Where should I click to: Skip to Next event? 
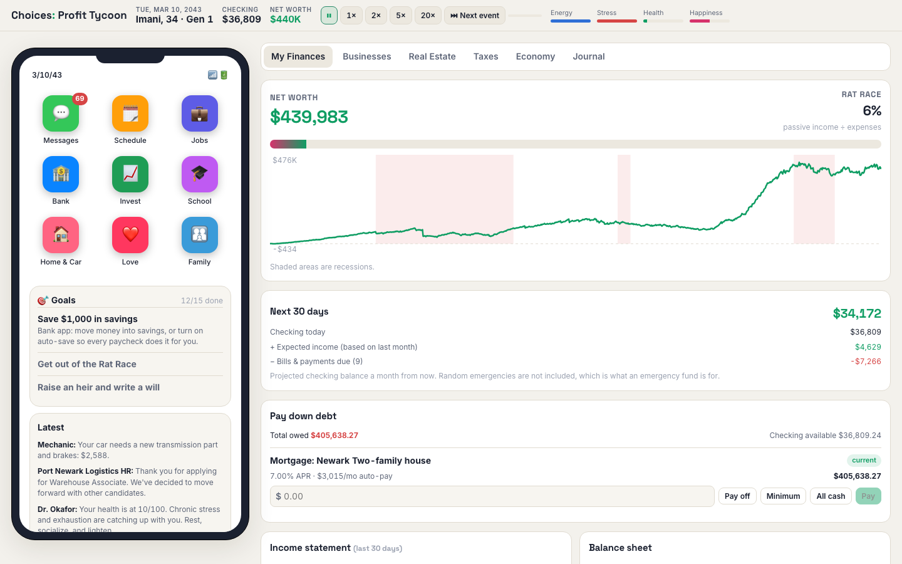coord(475,16)
